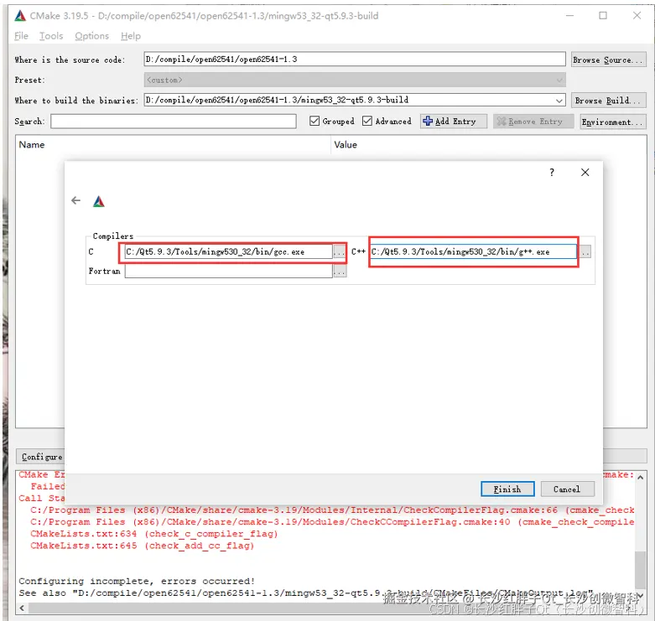Viewport: 655px width, 621px height.
Task: Click the Value column header
Action: point(346,145)
